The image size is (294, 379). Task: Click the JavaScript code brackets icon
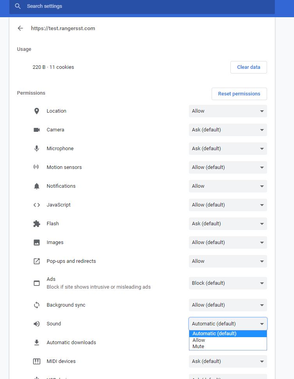(36, 205)
